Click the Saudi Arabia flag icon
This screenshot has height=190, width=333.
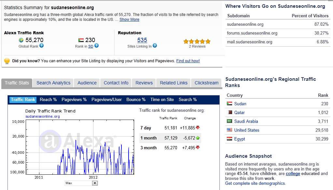[229, 121]
